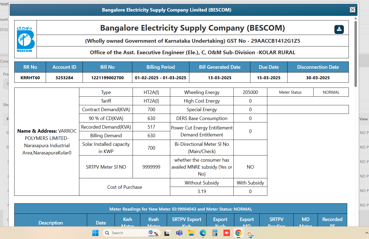Switch to Google Chrome in the taskbar
Viewport: 369px width, 239px height.
(238, 233)
